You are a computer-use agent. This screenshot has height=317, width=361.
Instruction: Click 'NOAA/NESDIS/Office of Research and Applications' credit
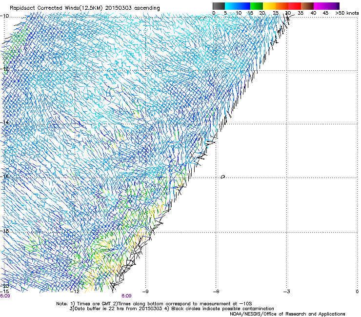(x=287, y=314)
